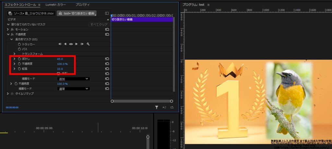This screenshot has width=332, height=149.
Task: Toggle animation stopwatch for 拡張
Action: [19, 69]
